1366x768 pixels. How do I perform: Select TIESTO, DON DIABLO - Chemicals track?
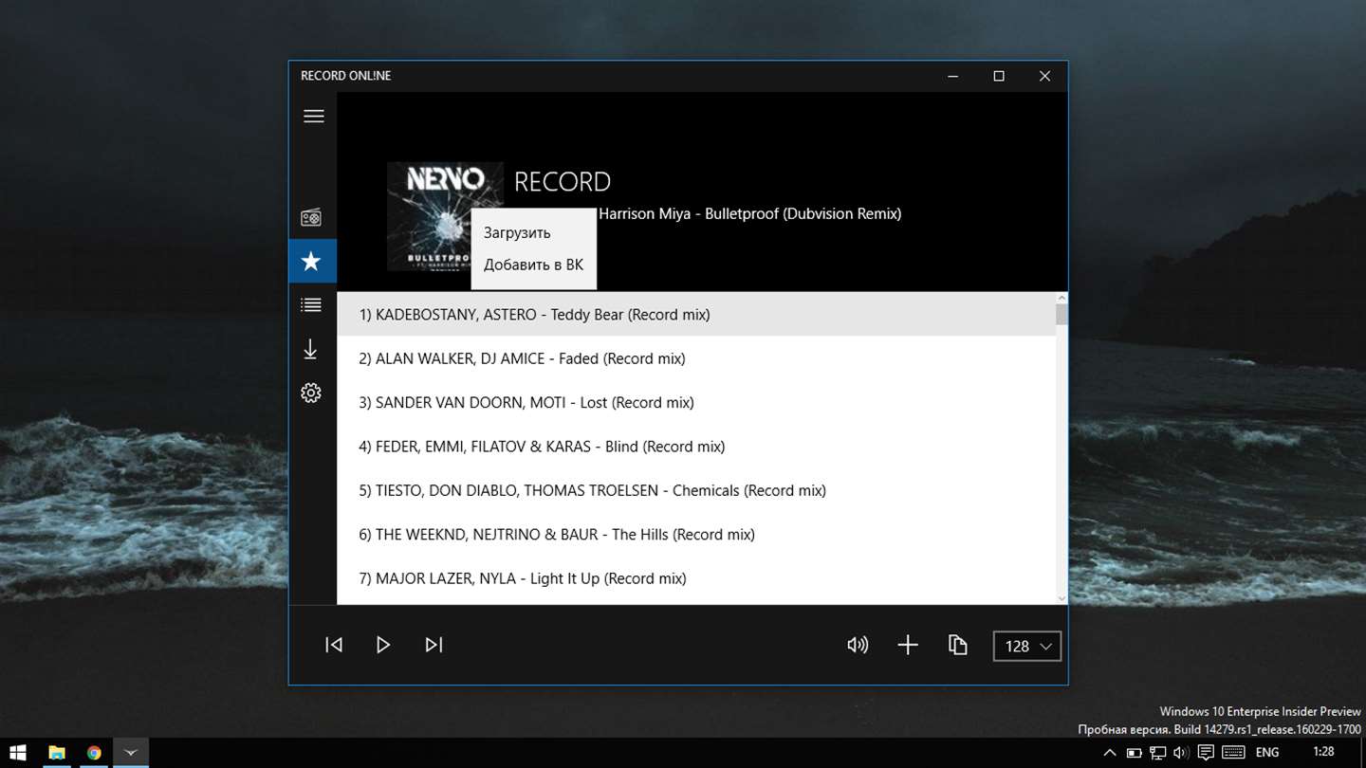(x=696, y=490)
